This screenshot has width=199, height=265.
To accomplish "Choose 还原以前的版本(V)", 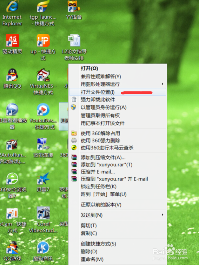I will click(118, 205).
